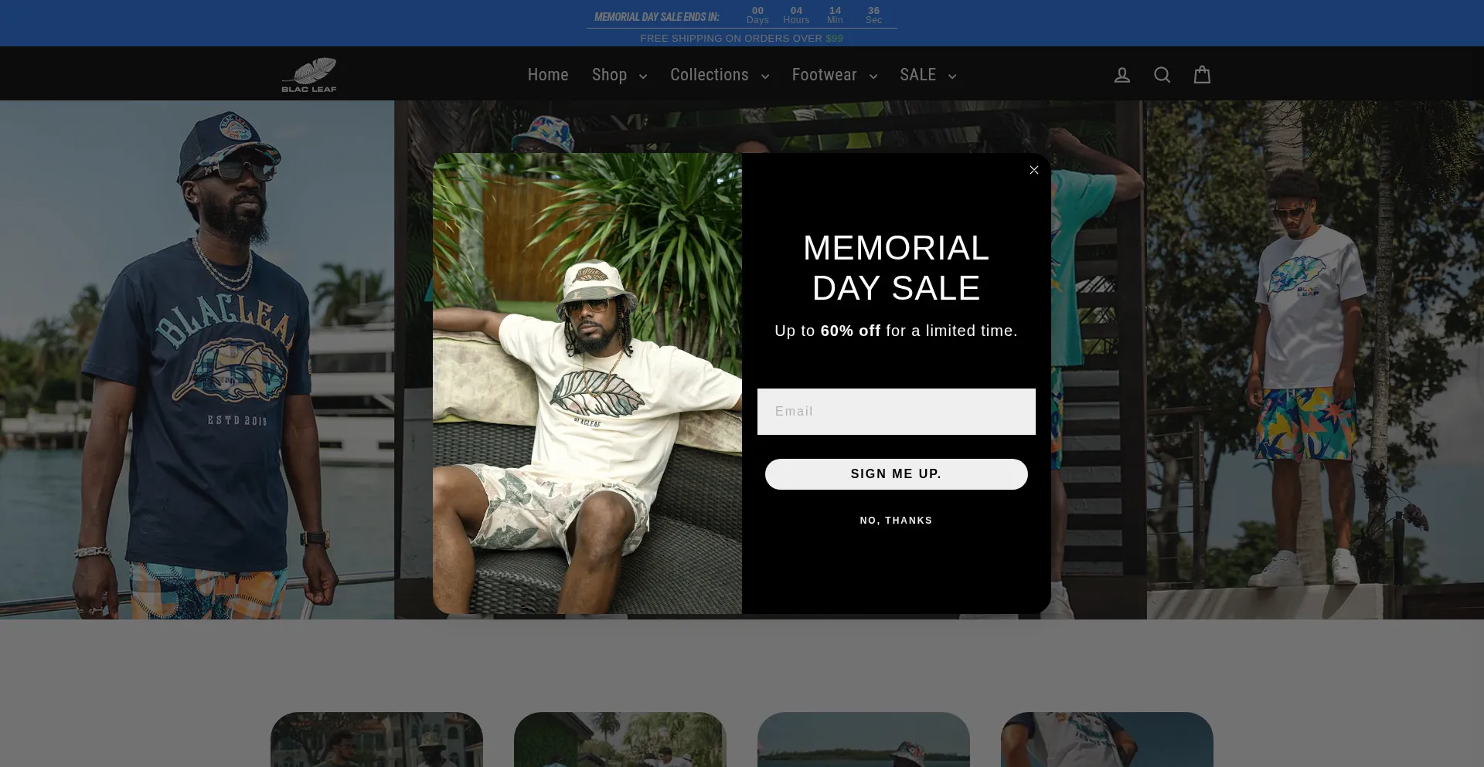Click the Memorial Day sale countdown label
Image resolution: width=1484 pixels, height=767 pixels.
657,17
